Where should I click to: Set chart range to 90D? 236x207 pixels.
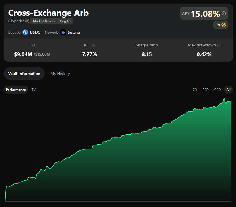pyautogui.click(x=217, y=90)
